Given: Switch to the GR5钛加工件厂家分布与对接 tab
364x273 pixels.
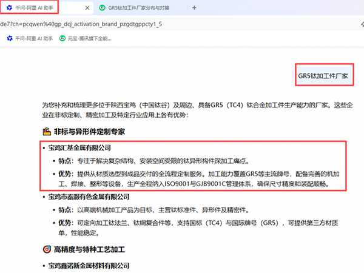Looking at the screenshot, I should point(138,8).
